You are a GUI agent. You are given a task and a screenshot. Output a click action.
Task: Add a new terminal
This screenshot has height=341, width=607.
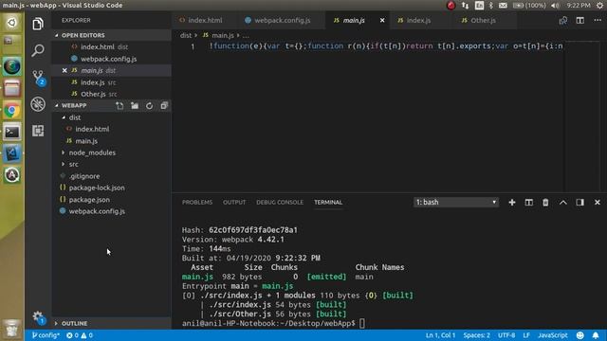[x=512, y=202]
